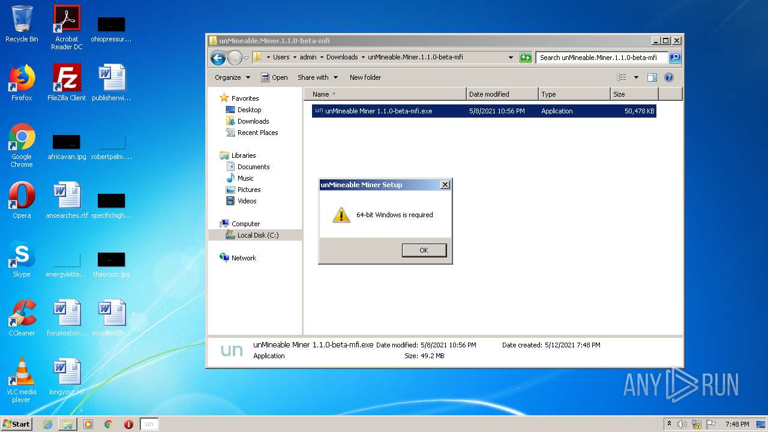
Task: Change view icon in Explorer toolbar
Action: [622, 77]
